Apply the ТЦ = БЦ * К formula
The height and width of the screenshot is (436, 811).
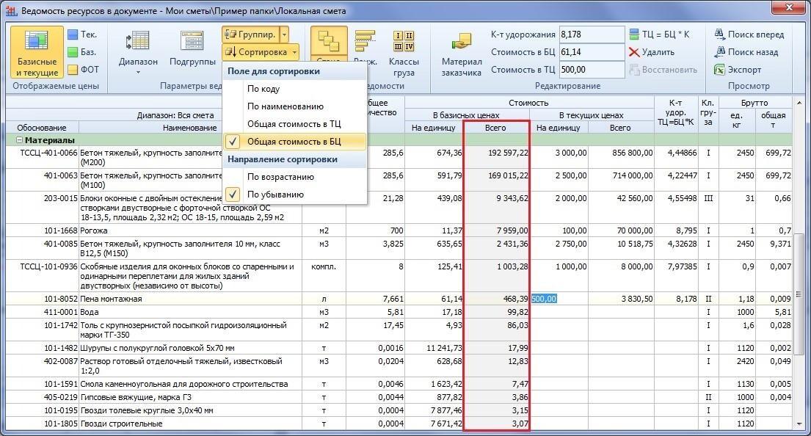click(635, 34)
